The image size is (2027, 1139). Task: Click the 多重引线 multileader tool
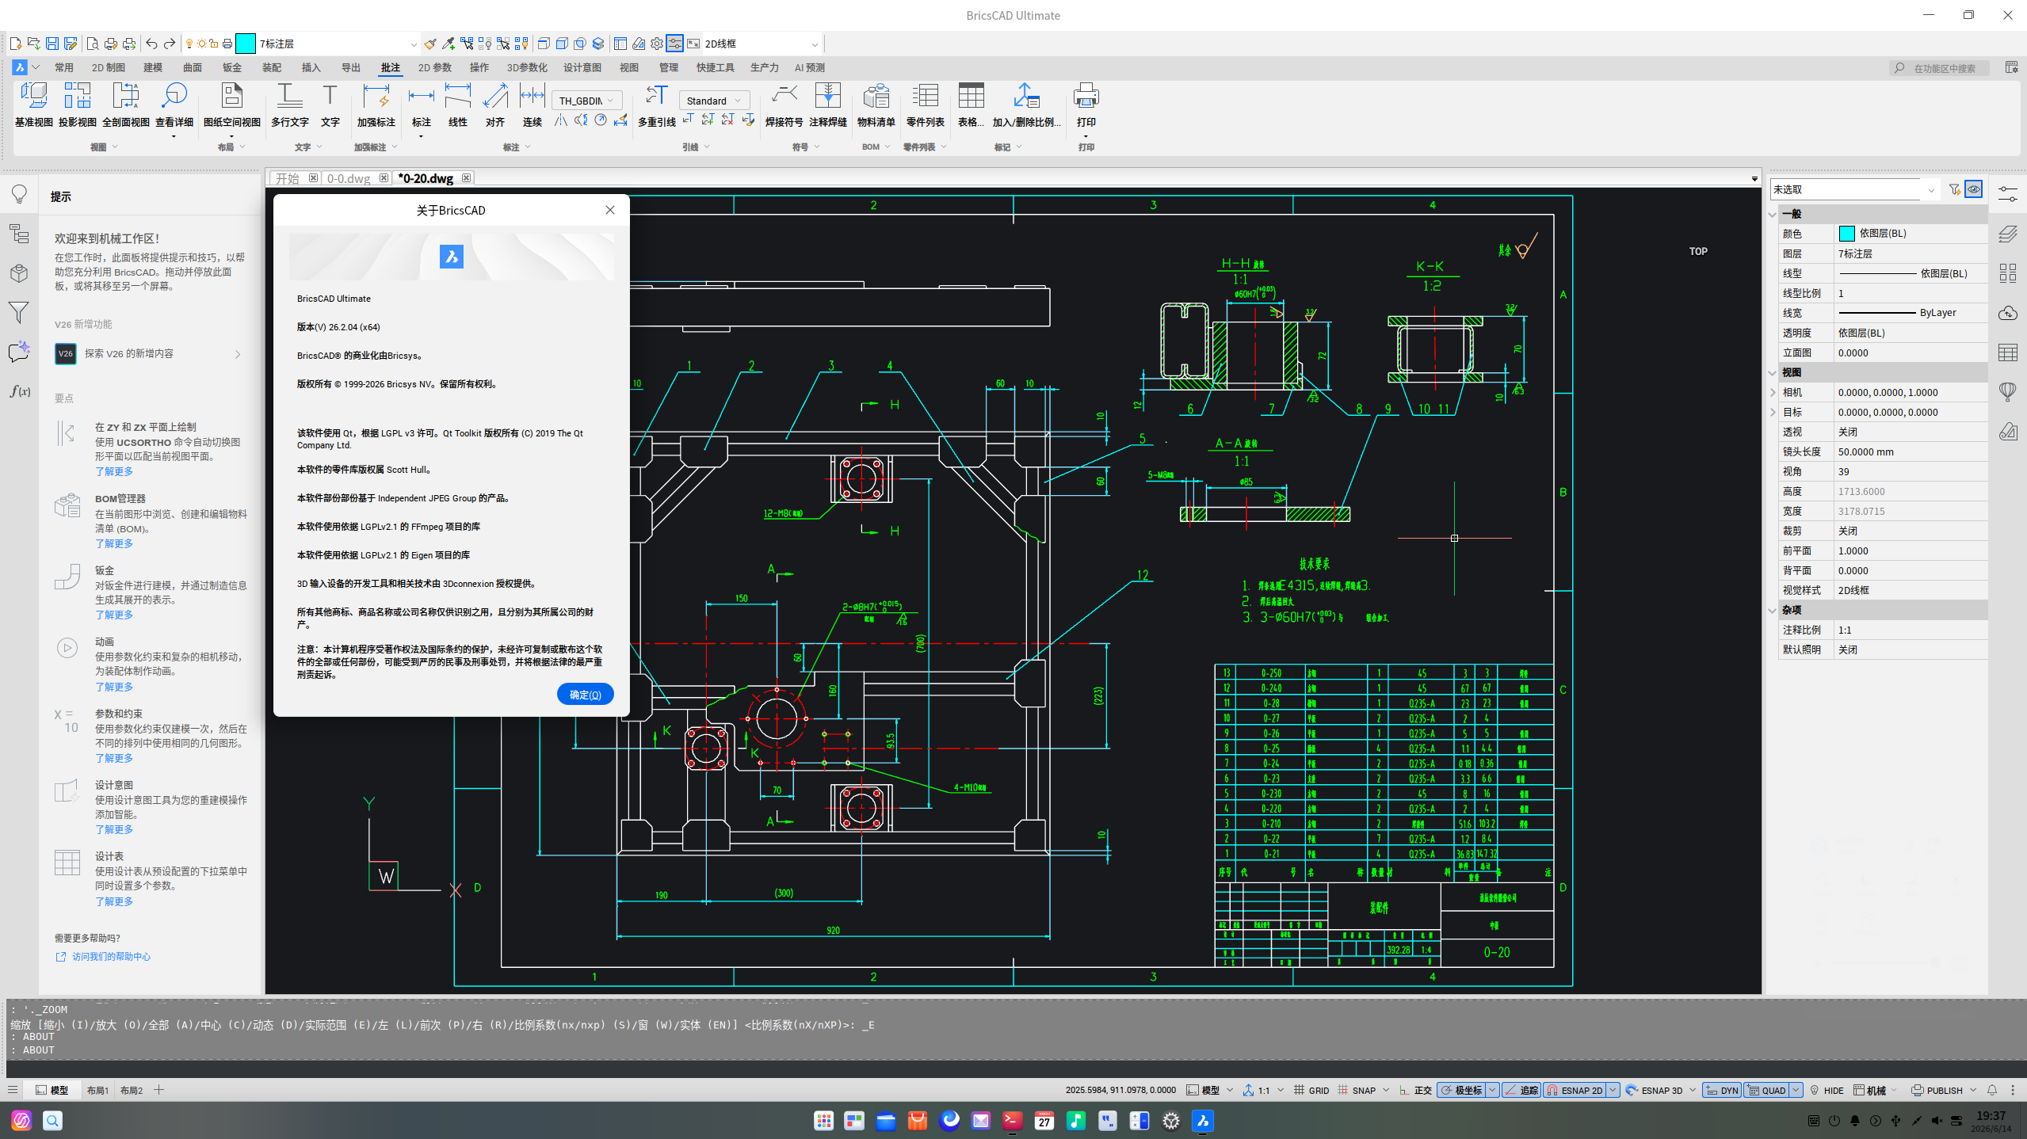(656, 105)
